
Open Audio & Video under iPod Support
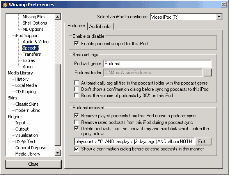(36, 42)
